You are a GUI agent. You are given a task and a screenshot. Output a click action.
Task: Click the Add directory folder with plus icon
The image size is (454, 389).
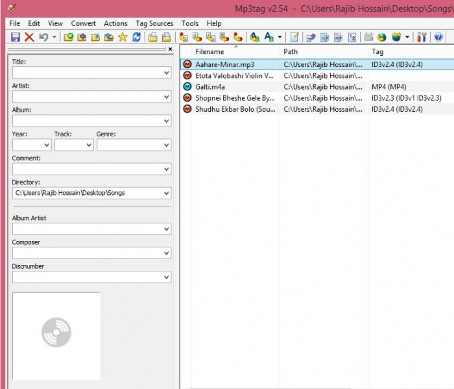[82, 37]
